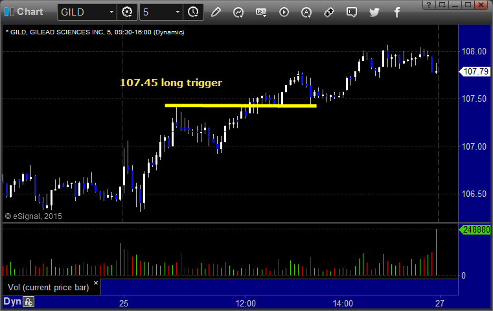493x311 pixels.
Task: Open the time template clock menu
Action: [x=193, y=12]
